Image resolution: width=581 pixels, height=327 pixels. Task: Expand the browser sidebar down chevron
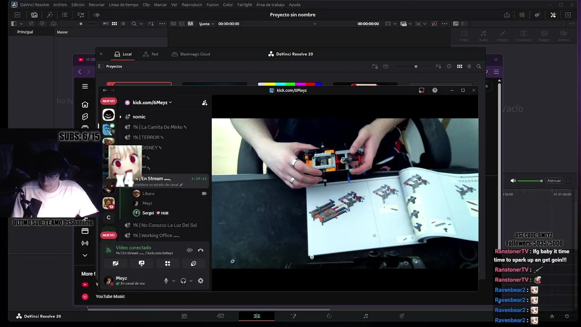tap(85, 255)
